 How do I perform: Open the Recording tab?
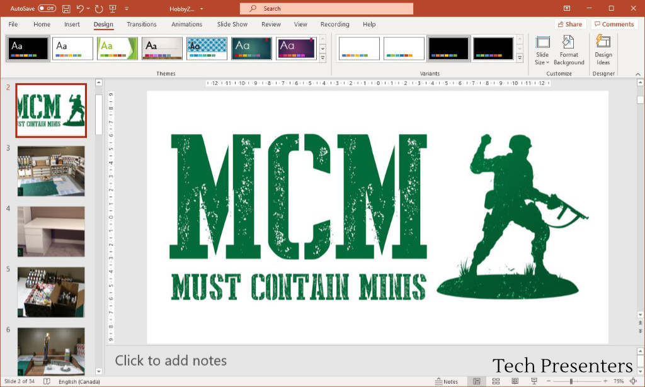(335, 25)
